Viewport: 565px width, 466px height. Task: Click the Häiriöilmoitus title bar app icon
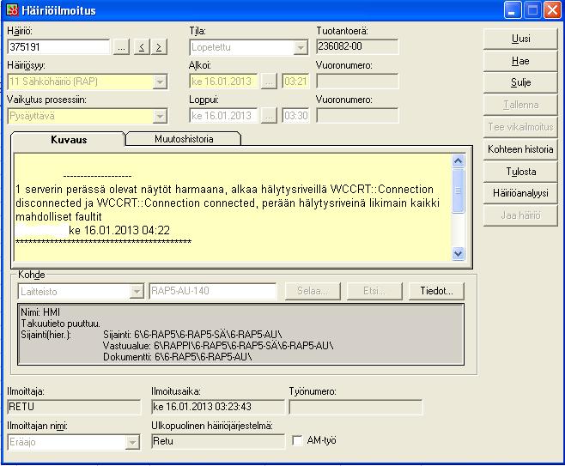[x=12, y=9]
